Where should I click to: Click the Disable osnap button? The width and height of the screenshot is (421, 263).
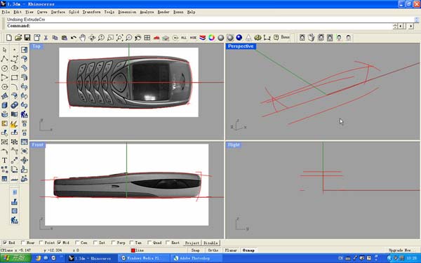[210, 243]
